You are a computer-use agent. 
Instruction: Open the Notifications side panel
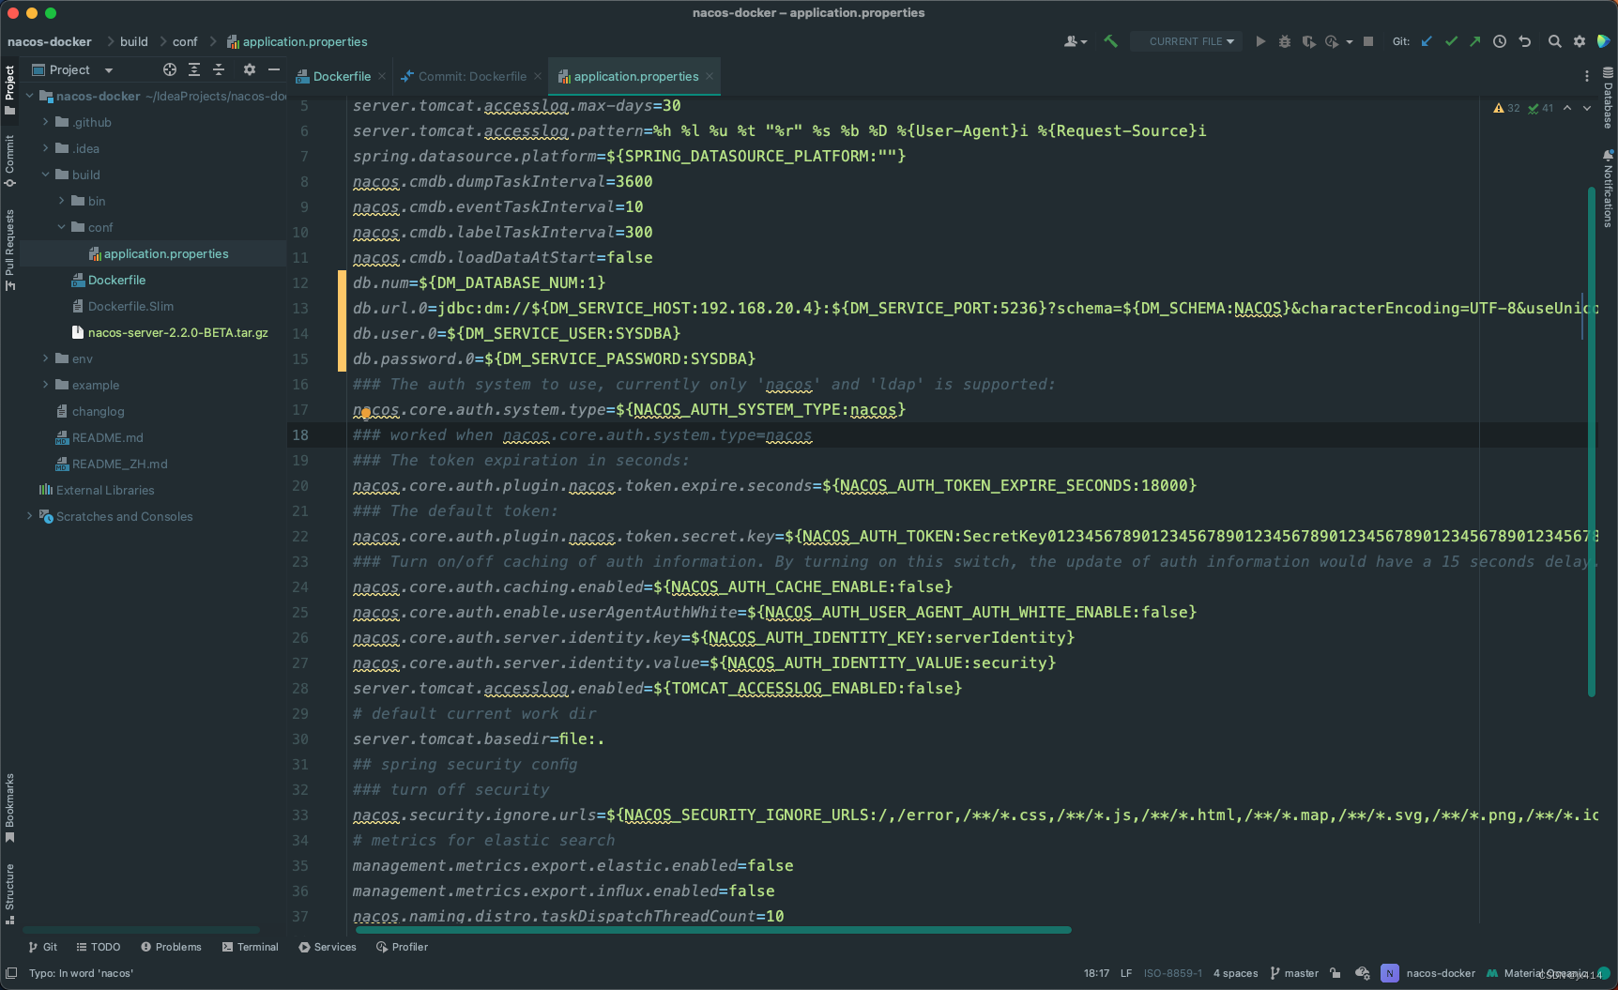pyautogui.click(x=1608, y=189)
